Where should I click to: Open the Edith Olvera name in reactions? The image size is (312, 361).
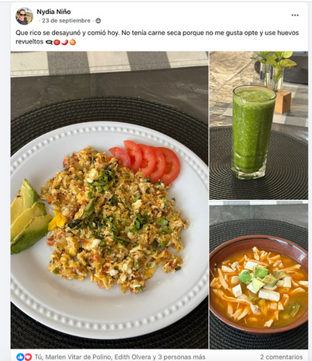133,357
